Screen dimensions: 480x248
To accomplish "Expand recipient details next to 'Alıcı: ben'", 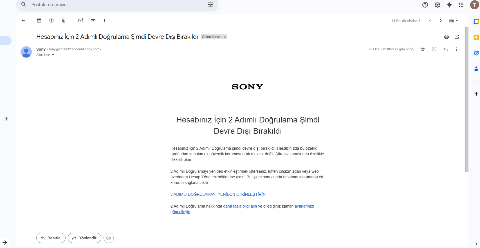I will click(53, 55).
